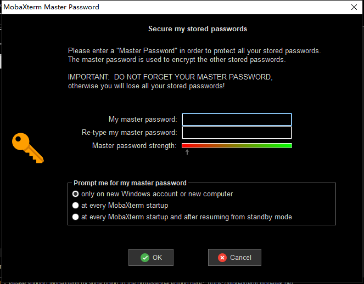Click the green checkmark icon on OK
Image resolution: width=364 pixels, height=284 pixels.
(x=145, y=258)
